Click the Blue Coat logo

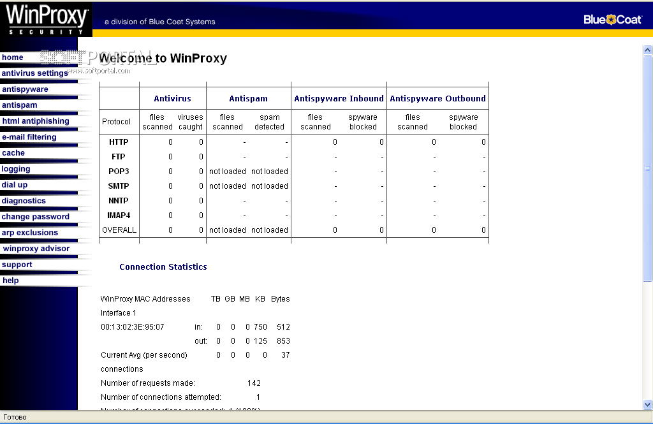tap(612, 20)
